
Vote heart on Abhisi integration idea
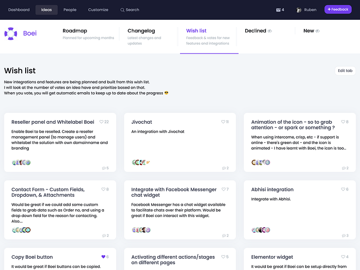[x=343, y=189]
